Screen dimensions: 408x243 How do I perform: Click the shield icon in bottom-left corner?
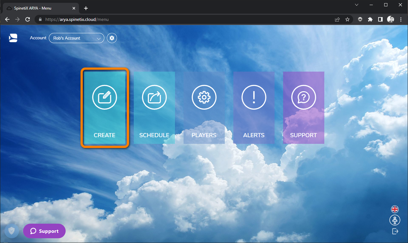tap(11, 231)
